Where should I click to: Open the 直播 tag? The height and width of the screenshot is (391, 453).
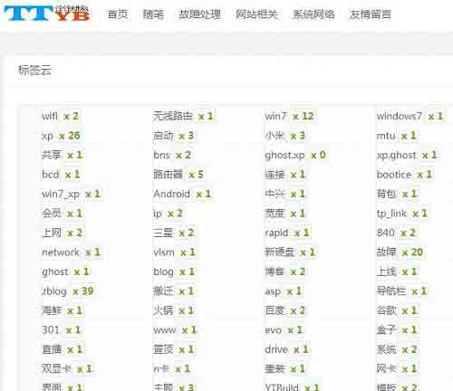click(52, 349)
